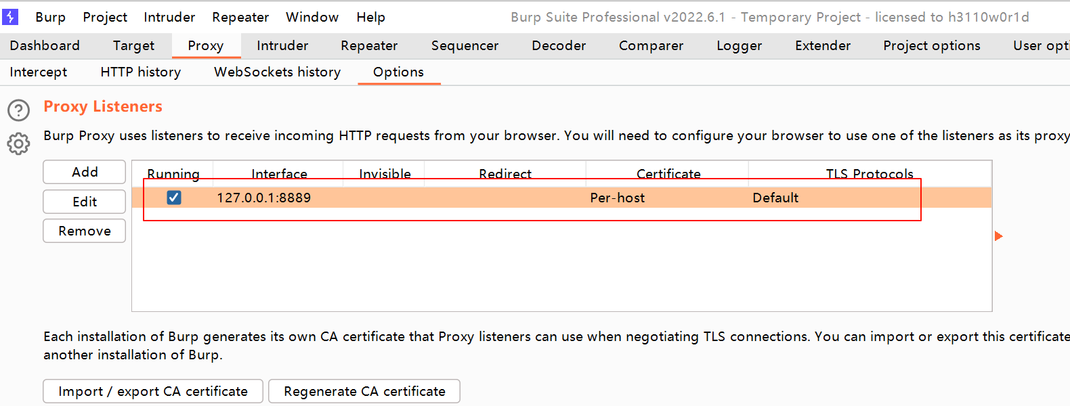1070x406 pixels.
Task: Go to the Decoder tab
Action: click(559, 45)
